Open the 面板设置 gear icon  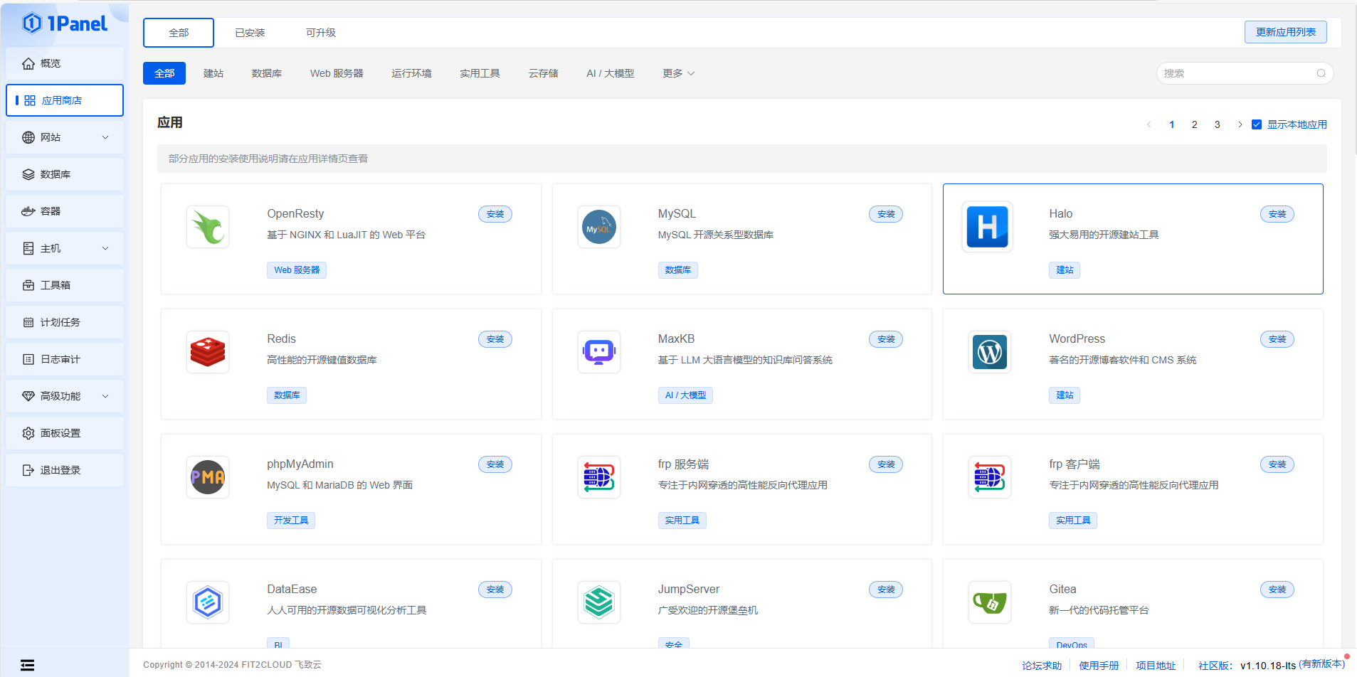point(28,433)
